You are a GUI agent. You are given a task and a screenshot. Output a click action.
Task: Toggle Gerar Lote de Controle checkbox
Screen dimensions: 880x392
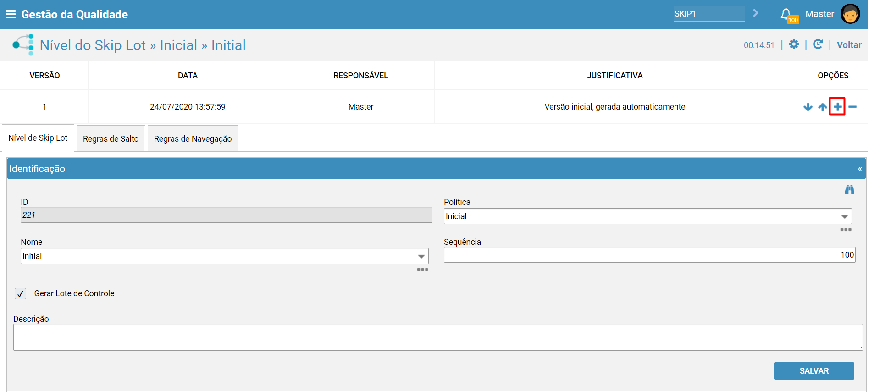click(x=20, y=293)
